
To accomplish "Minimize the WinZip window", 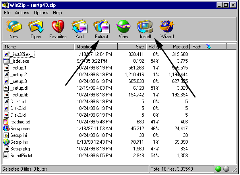I will pyautogui.click(x=219, y=5).
